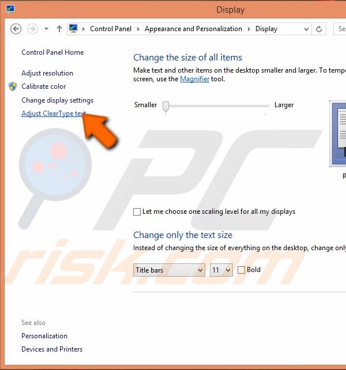Expand the arrow after Control Panel breadcrumb
Image resolution: width=346 pixels, height=370 pixels.
point(138,29)
